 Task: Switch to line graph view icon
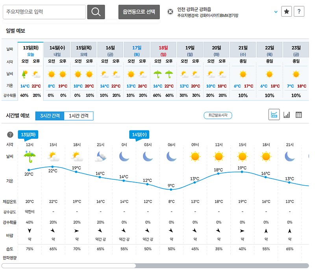(x=274, y=115)
